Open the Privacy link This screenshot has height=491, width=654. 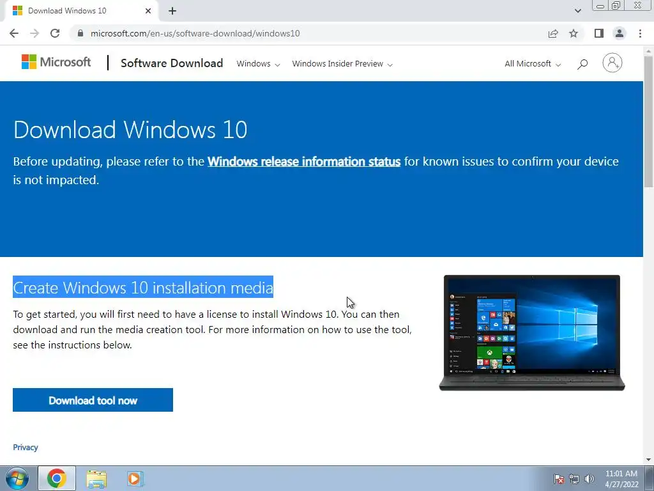pyautogui.click(x=26, y=447)
